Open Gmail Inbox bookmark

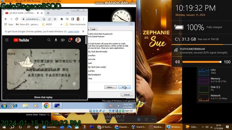[x=28, y=25]
